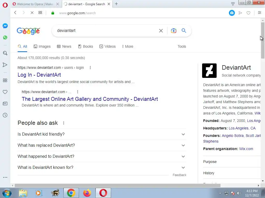Expand History section in knowledge panel
The width and height of the screenshot is (265, 198).
pos(232,173)
